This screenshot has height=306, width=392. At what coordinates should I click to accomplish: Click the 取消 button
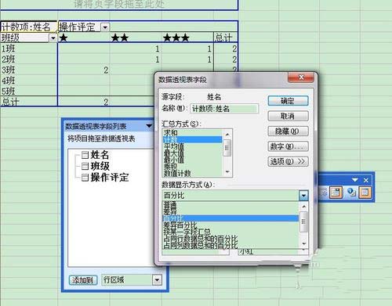288,116
